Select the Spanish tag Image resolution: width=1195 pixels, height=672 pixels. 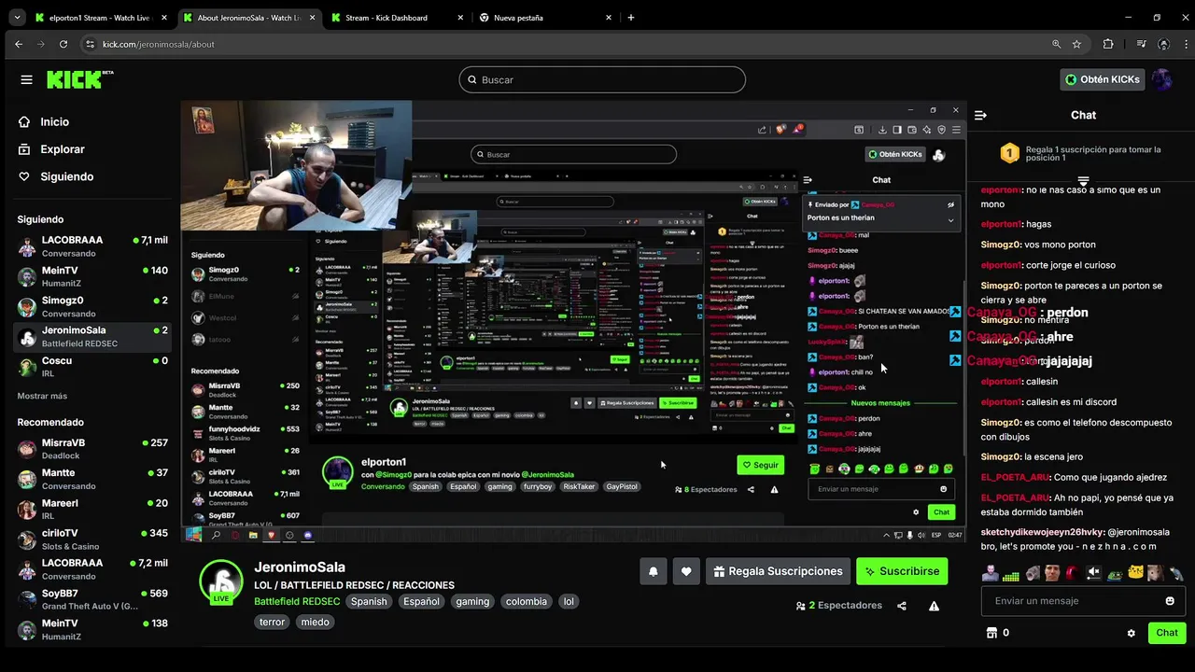coord(369,601)
